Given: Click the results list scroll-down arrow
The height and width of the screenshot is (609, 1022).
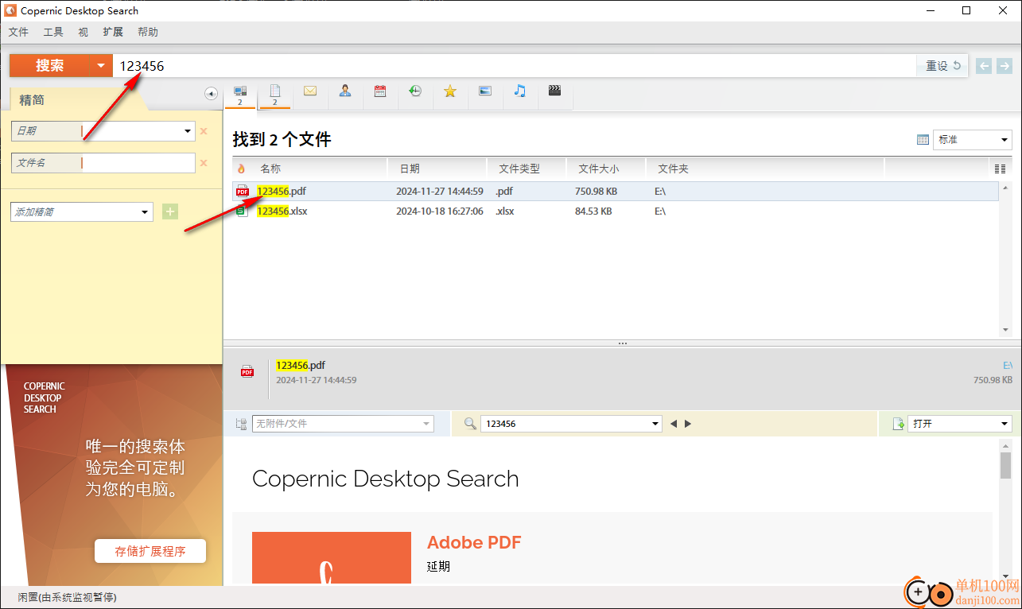Looking at the screenshot, I should (1005, 330).
